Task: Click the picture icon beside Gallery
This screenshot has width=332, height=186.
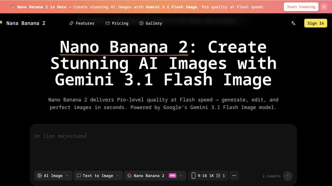Action: coord(142,23)
